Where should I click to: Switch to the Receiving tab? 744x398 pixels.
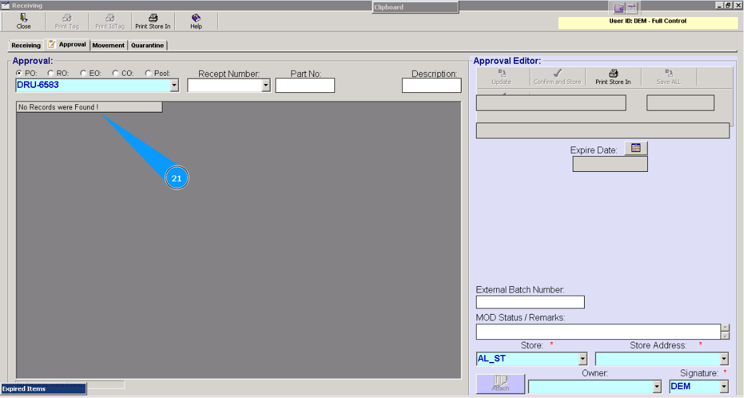[x=26, y=45]
